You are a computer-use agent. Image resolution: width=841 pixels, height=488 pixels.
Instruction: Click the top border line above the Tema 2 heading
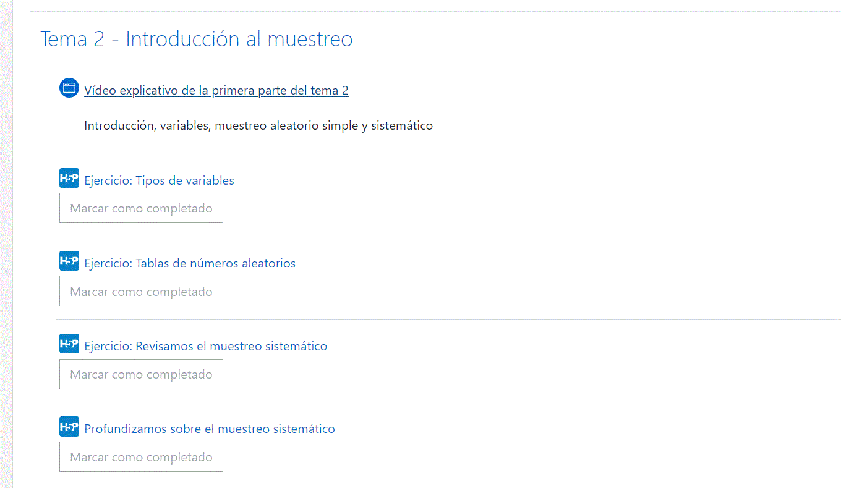point(435,11)
